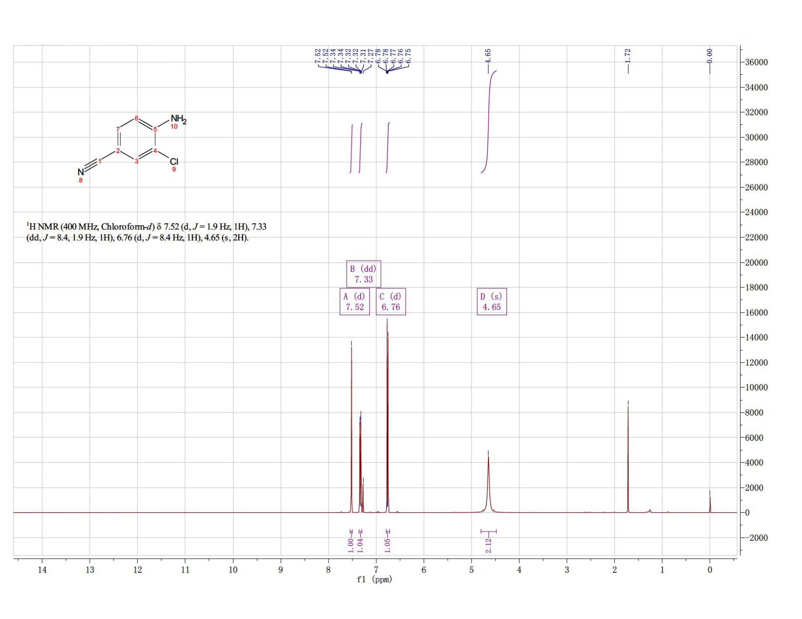Select the 1H NMR report text block
The width and height of the screenshot is (802, 619).
click(146, 232)
